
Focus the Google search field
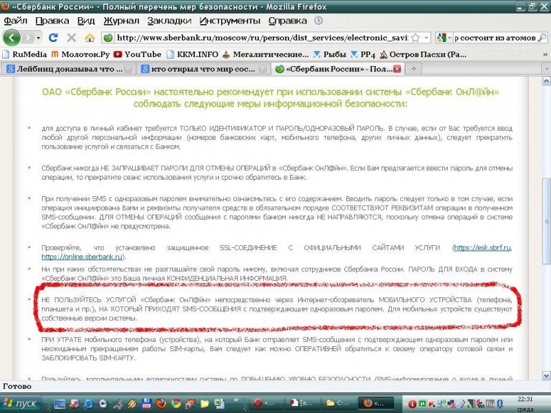pos(495,38)
